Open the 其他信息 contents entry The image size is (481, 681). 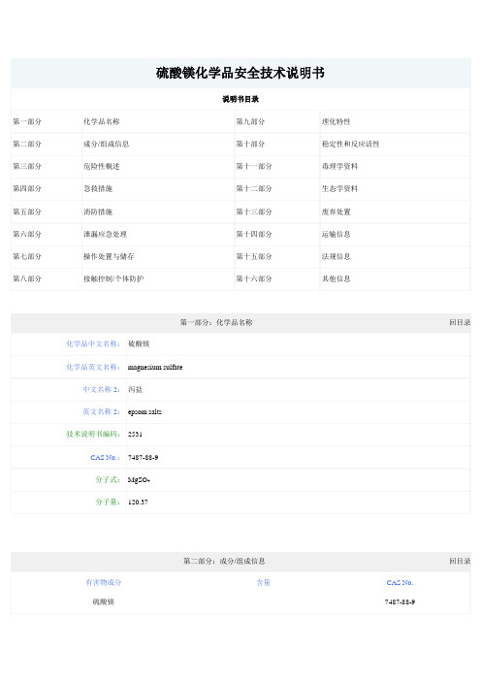336,278
